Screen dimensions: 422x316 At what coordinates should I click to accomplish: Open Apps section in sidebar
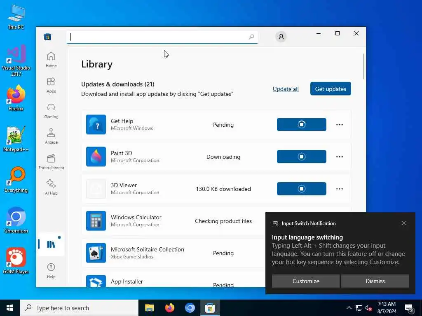(x=51, y=85)
